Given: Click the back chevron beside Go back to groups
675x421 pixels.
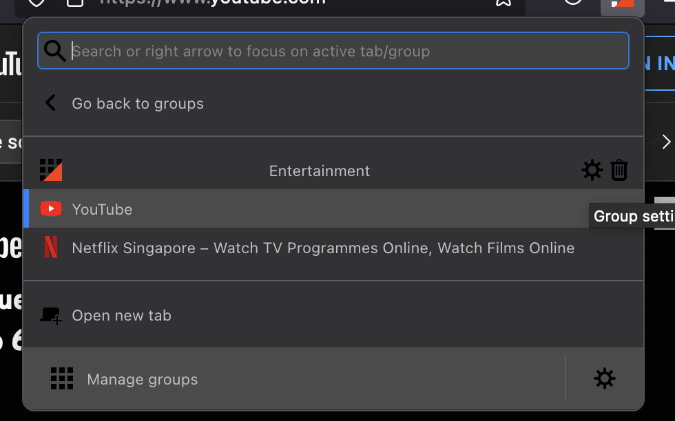Looking at the screenshot, I should click(x=50, y=102).
